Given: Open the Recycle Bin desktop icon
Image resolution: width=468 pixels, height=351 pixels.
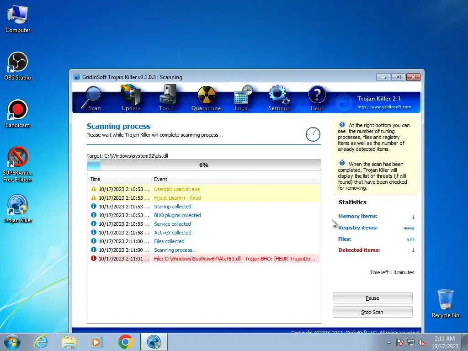Looking at the screenshot, I should [x=445, y=303].
